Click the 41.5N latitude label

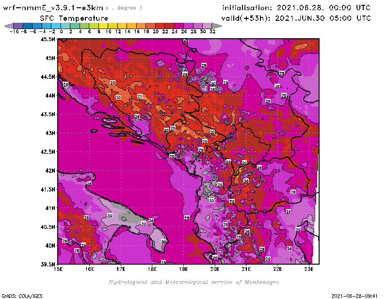pyautogui.click(x=48, y=189)
